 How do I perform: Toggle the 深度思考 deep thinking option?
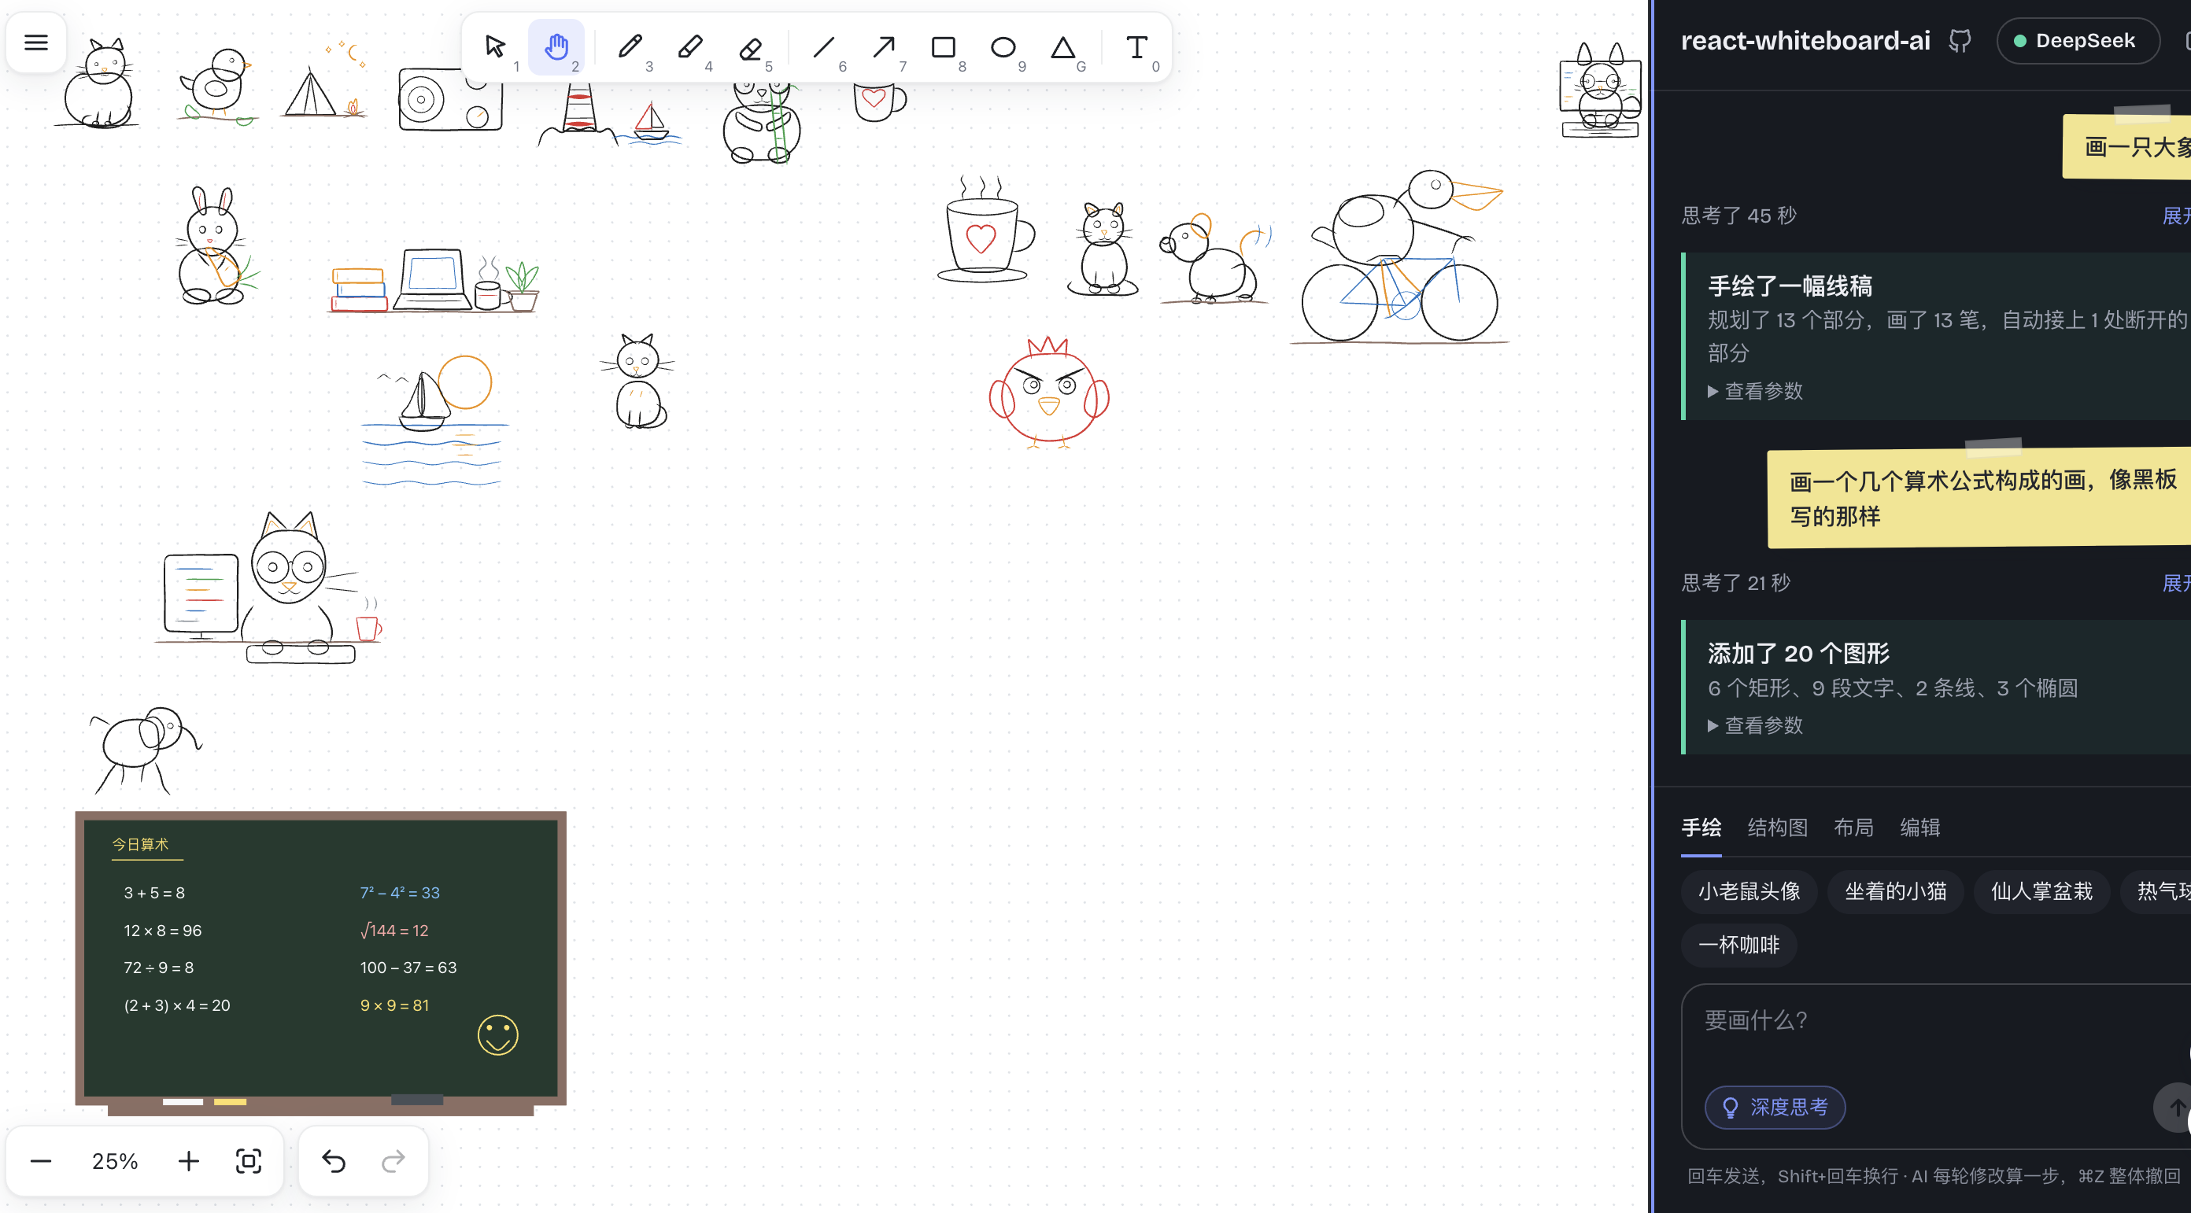pos(1775,1108)
